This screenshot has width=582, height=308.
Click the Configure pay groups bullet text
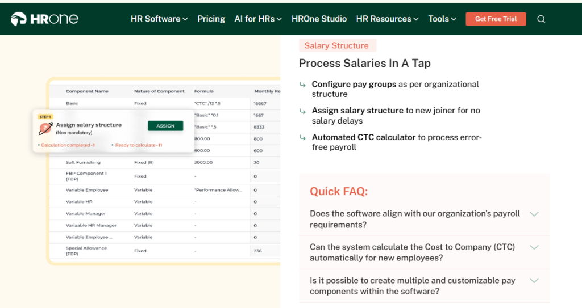point(396,89)
